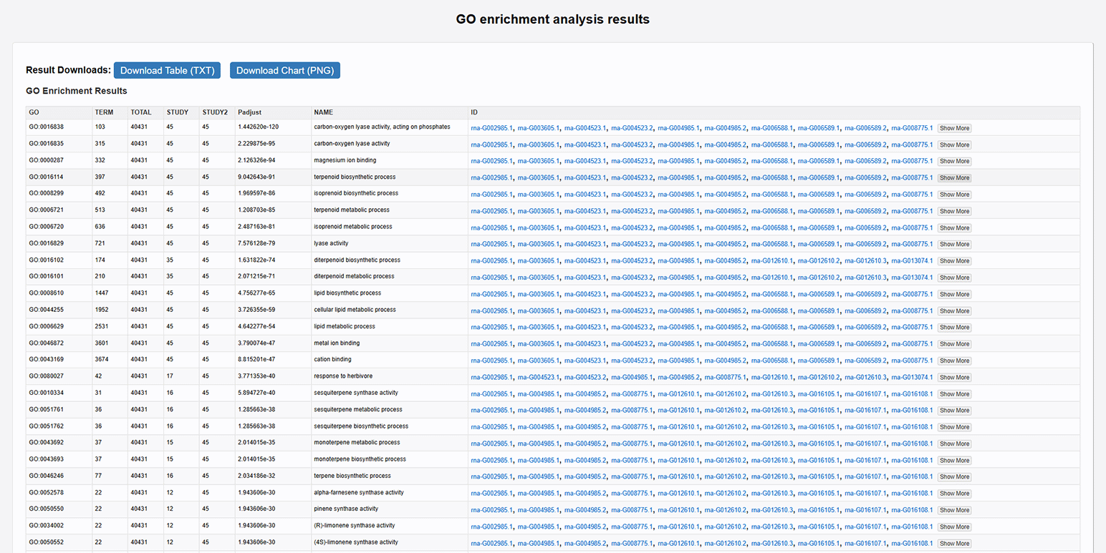
Task: Click the Download Chart (PNG) button
Action: (285, 70)
